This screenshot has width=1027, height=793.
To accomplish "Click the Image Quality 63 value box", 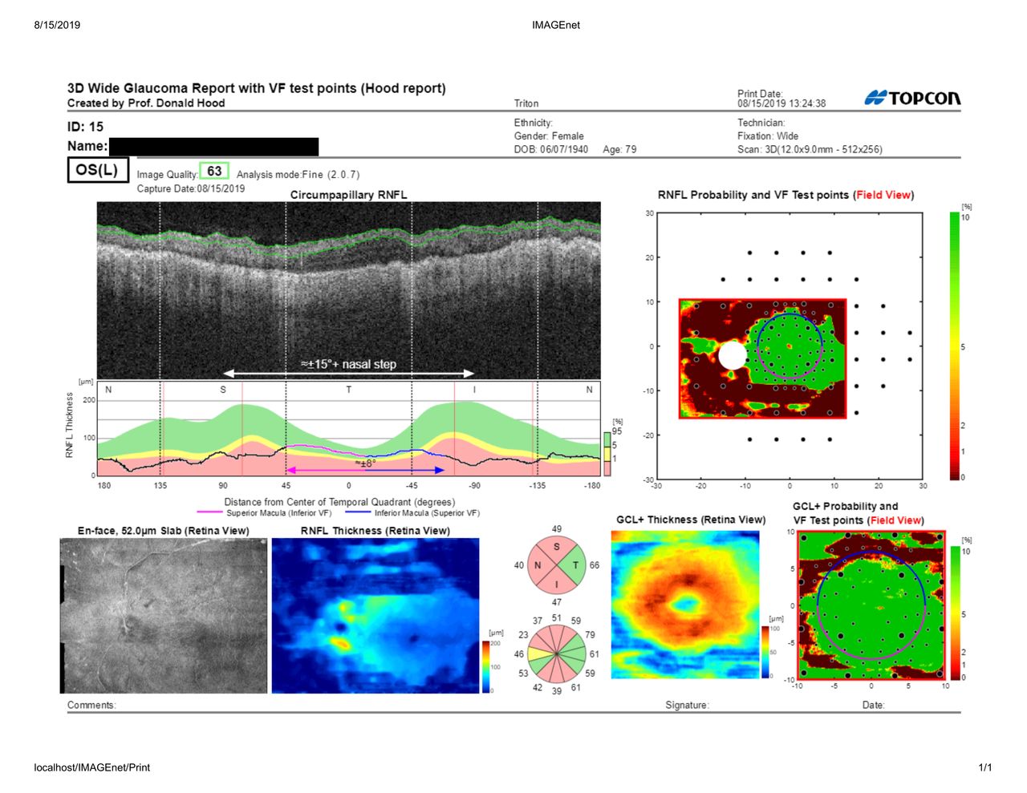I will click(x=214, y=171).
